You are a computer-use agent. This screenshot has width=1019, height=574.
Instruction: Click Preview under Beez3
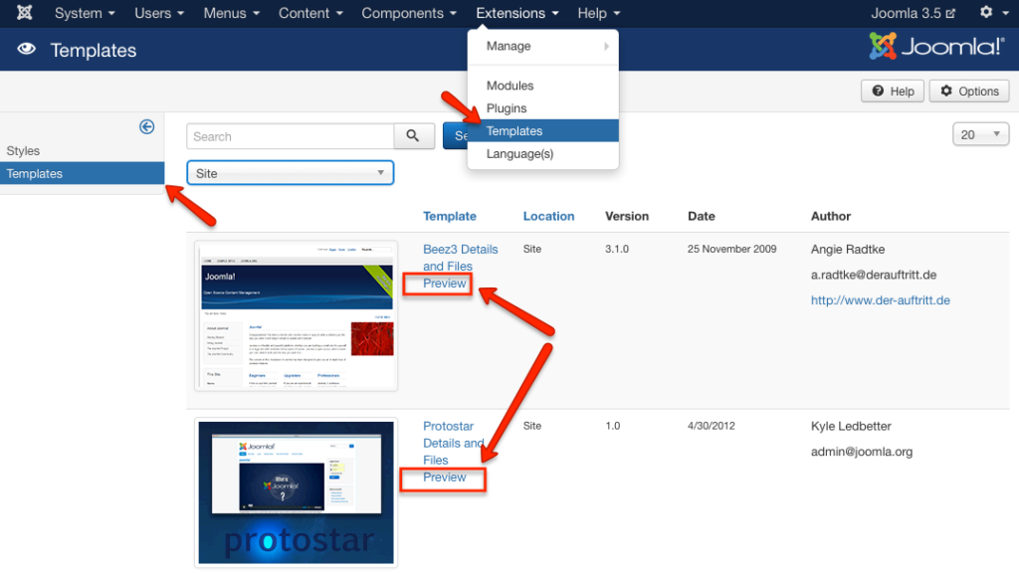point(445,284)
